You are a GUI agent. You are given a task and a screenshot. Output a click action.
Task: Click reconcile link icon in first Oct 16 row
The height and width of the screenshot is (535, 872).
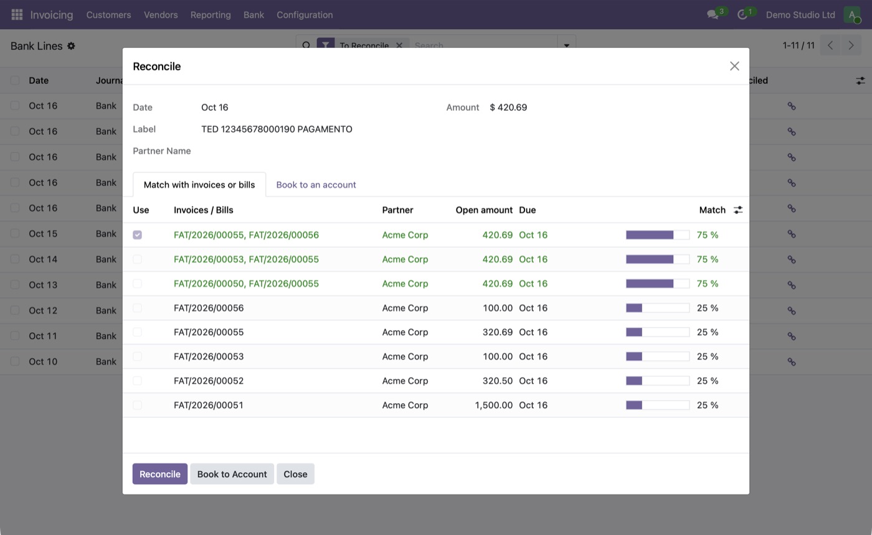(x=792, y=106)
